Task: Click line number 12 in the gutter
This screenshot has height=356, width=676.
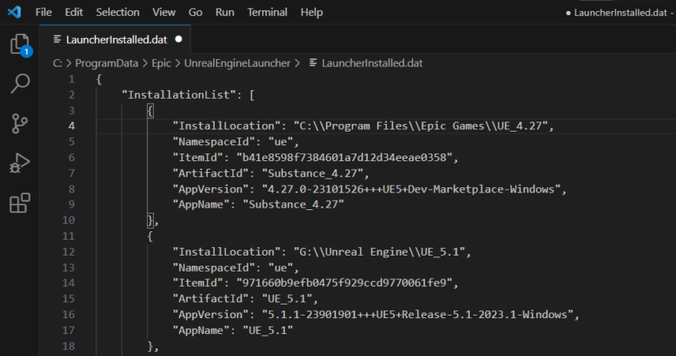Action: (68, 252)
